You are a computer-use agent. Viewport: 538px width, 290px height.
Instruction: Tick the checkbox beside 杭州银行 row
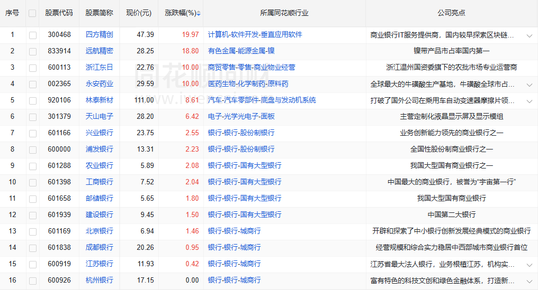(33, 281)
